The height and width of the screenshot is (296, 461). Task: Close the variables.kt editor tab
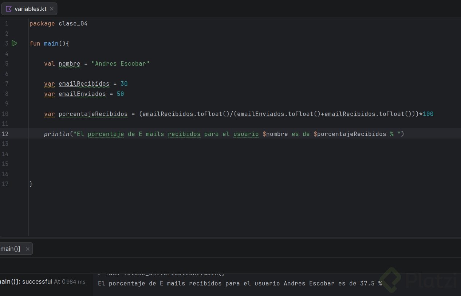(x=51, y=9)
